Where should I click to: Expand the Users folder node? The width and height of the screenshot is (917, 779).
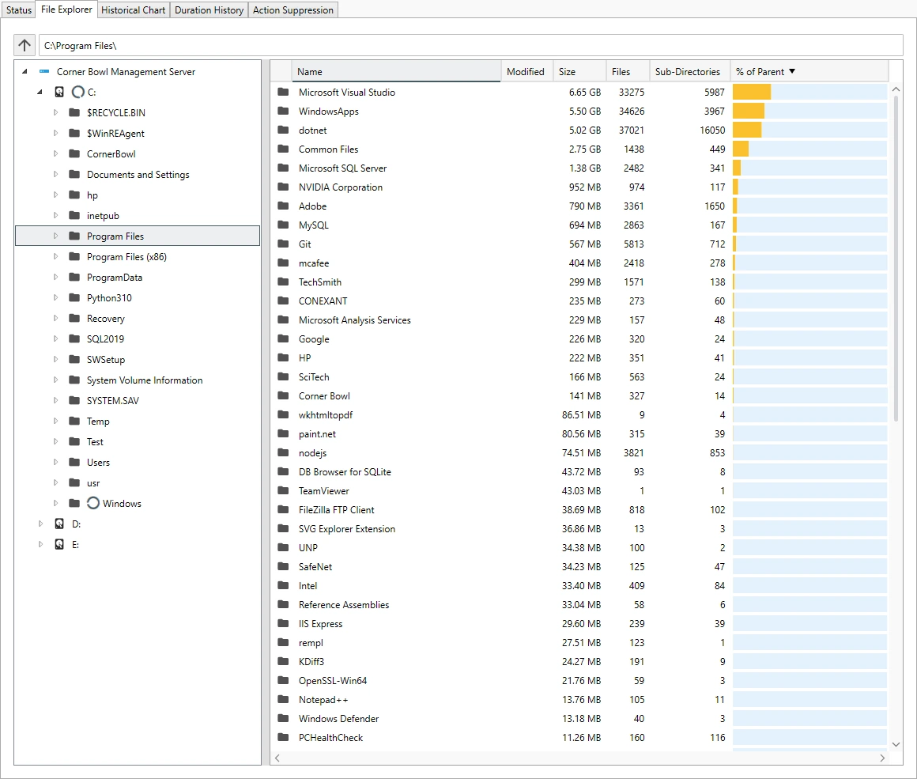point(56,463)
